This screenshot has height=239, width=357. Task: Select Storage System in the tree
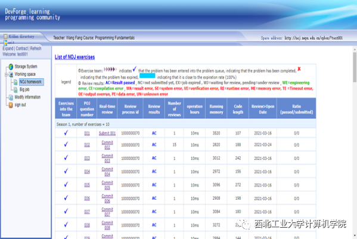(26, 67)
